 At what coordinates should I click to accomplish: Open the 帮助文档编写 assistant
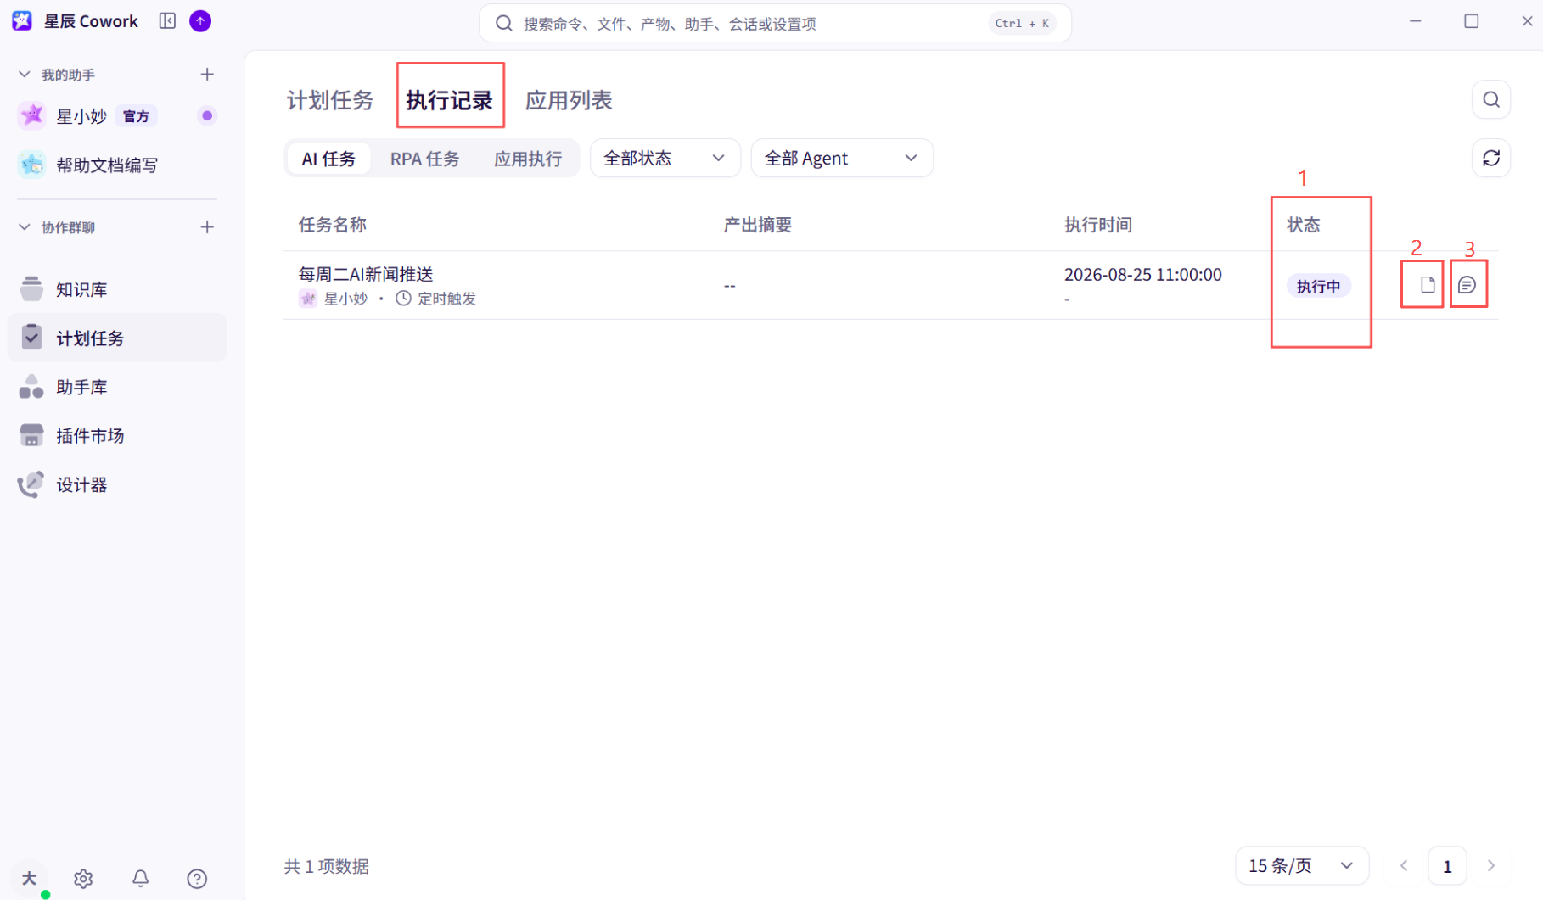(x=117, y=165)
